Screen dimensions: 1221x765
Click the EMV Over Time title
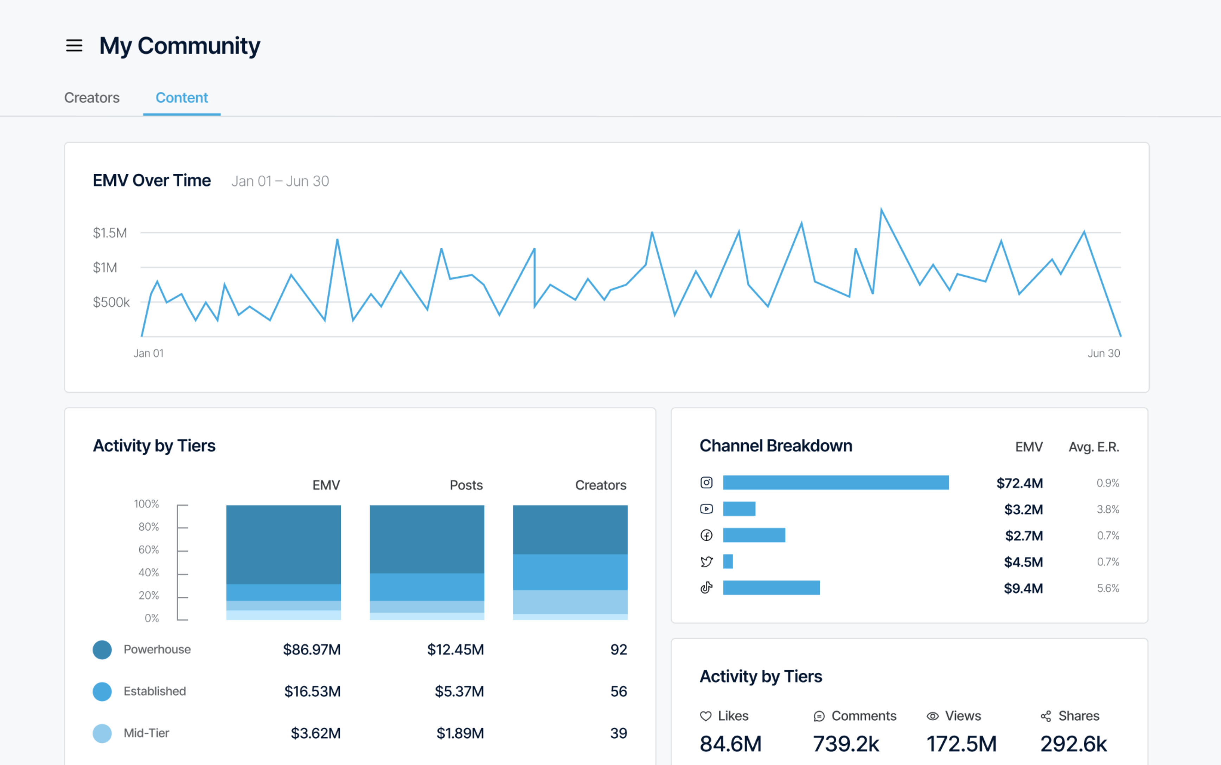(x=152, y=181)
